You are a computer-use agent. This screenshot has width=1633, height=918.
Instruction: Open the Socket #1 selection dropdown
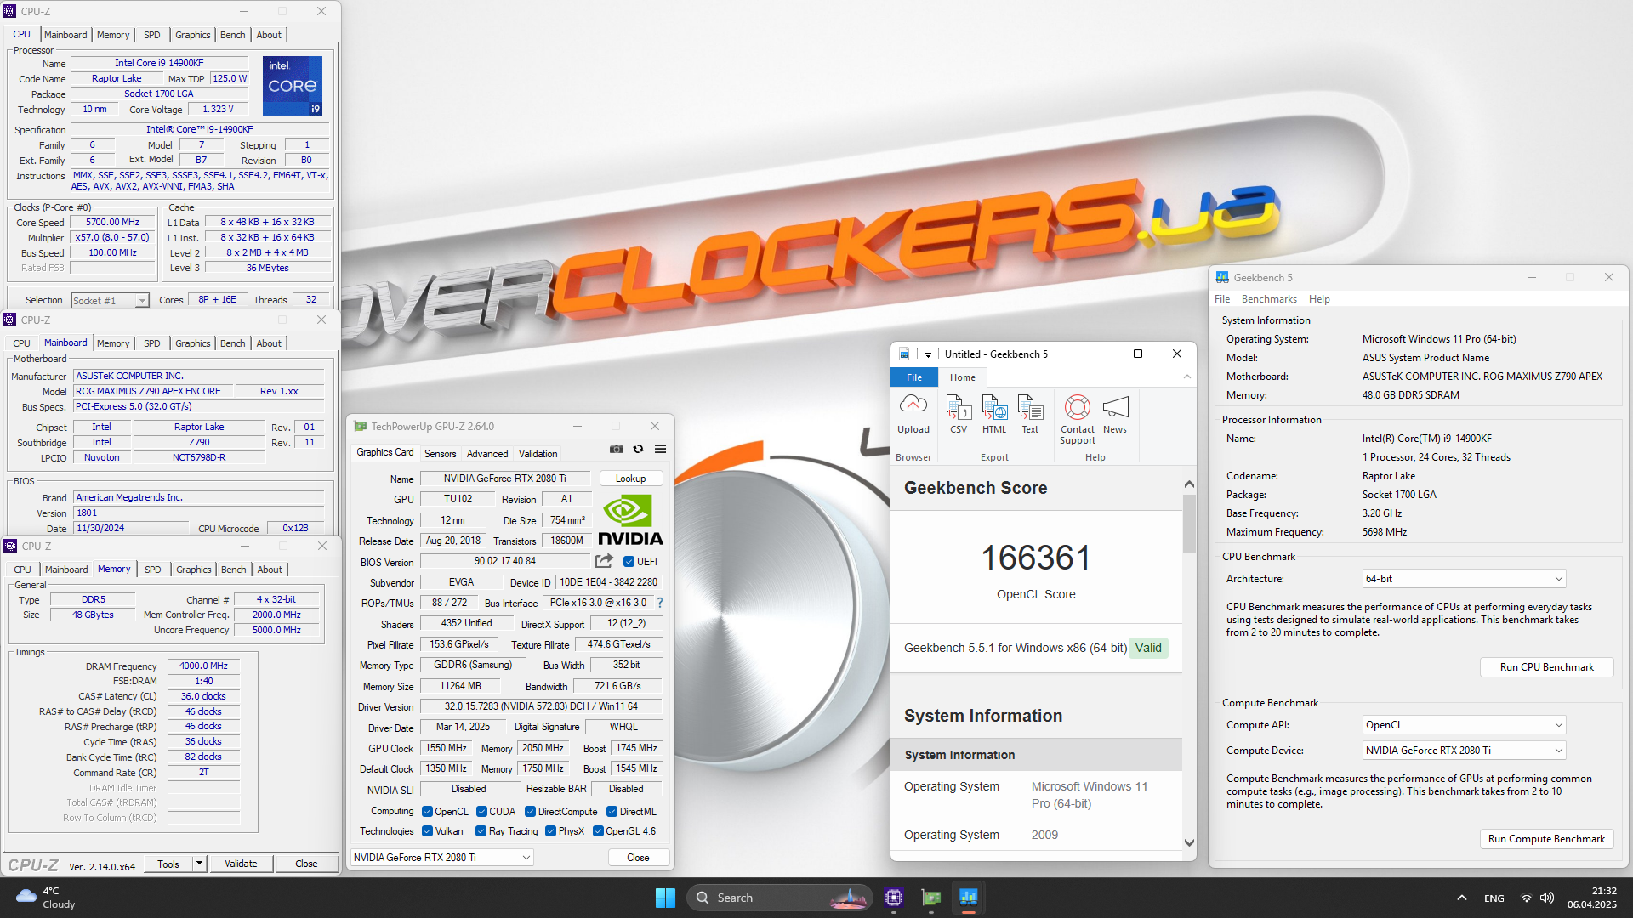click(x=110, y=300)
